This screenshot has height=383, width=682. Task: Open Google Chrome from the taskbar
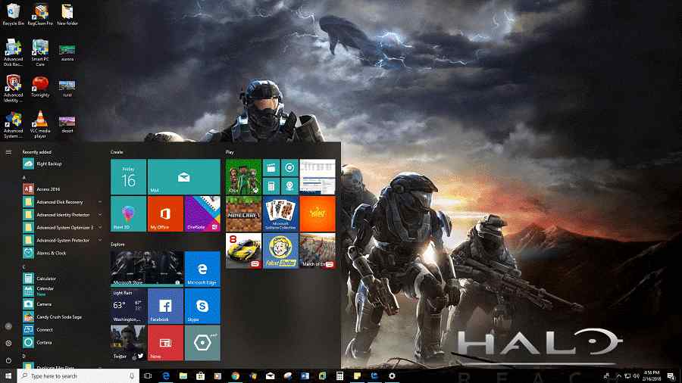[236, 376]
